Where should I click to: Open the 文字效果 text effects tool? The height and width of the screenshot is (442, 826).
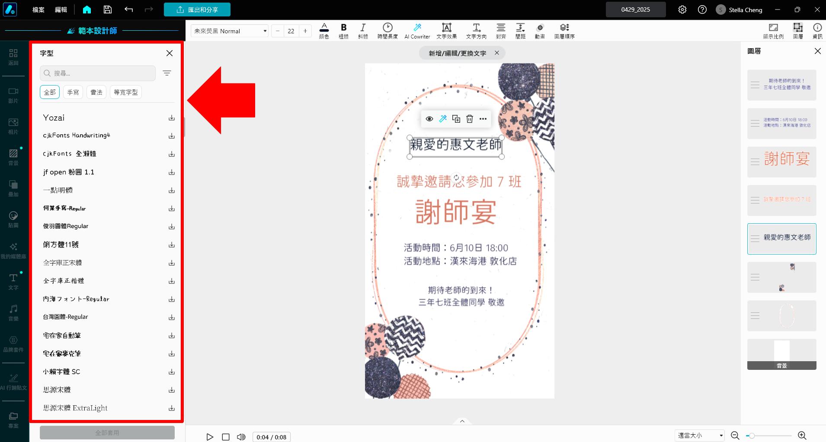point(446,30)
